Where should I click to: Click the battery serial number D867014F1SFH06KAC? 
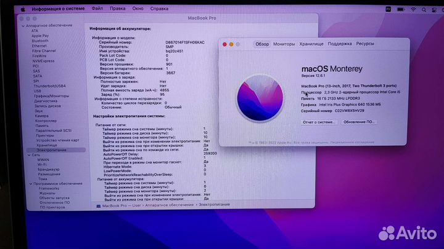point(185,42)
